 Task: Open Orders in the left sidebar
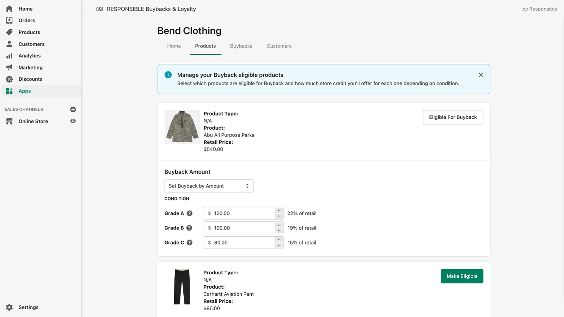[27, 20]
